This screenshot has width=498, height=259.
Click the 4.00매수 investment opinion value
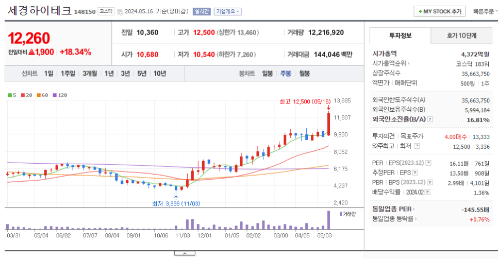pos(455,137)
